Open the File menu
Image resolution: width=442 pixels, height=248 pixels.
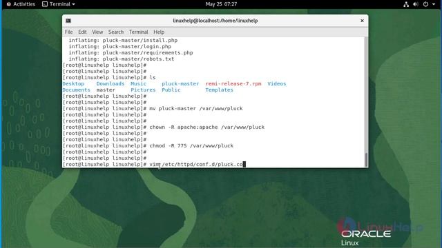click(69, 32)
